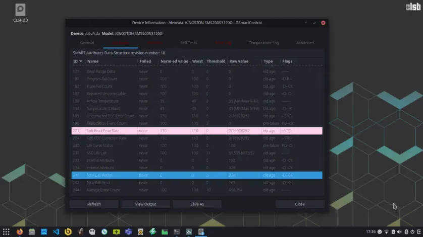Open the Bluetooth tray icon

(x=406, y=231)
